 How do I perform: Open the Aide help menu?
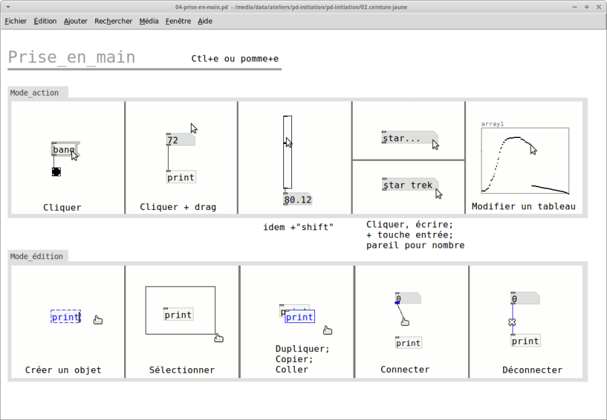(x=205, y=21)
